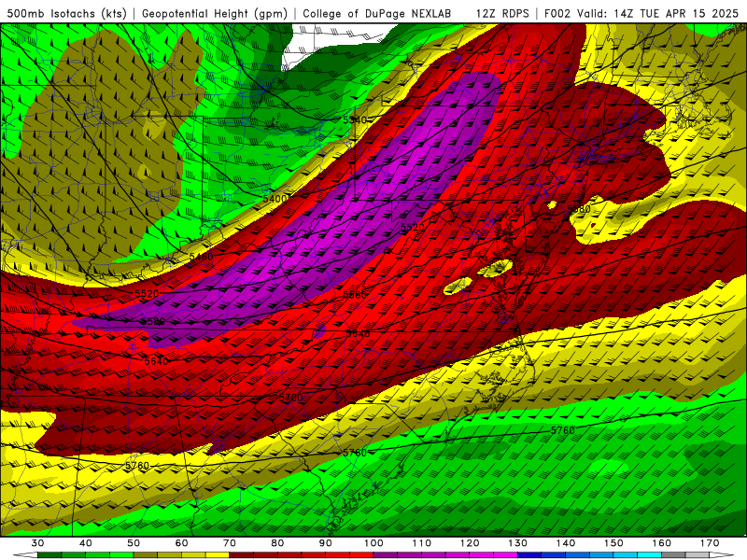Click the 70 value on the color scale

pos(230,543)
